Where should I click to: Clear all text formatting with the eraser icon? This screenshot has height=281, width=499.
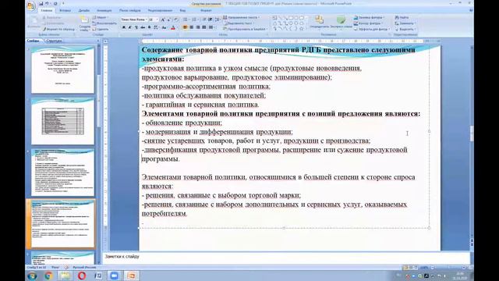175,20
